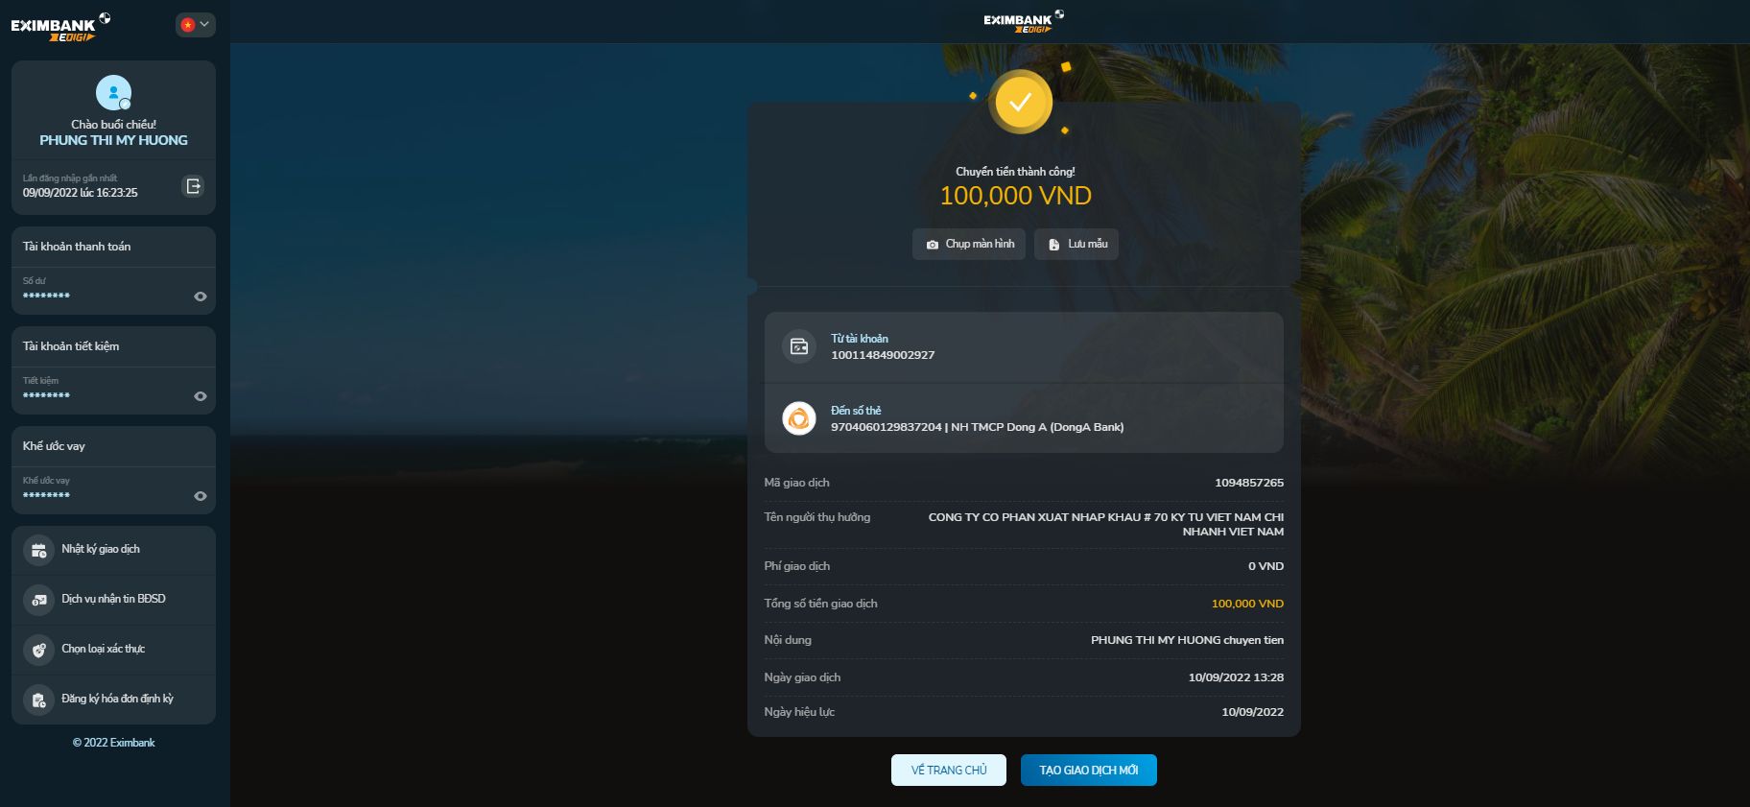The height and width of the screenshot is (807, 1750).
Task: Click the TẠO GIAO DỊCH MỚI button
Action: coord(1089,771)
